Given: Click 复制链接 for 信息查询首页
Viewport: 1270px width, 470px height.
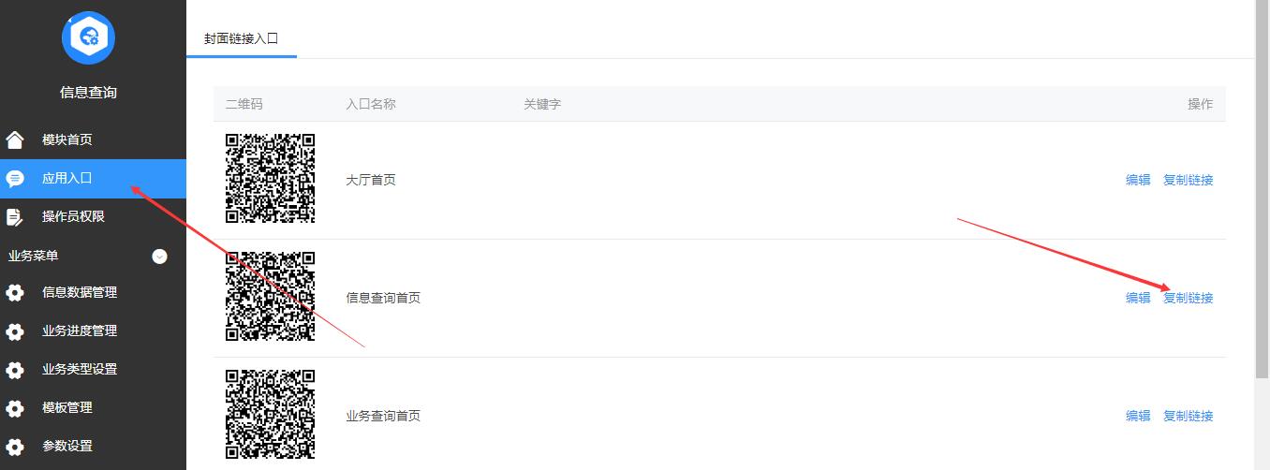Looking at the screenshot, I should click(1188, 298).
